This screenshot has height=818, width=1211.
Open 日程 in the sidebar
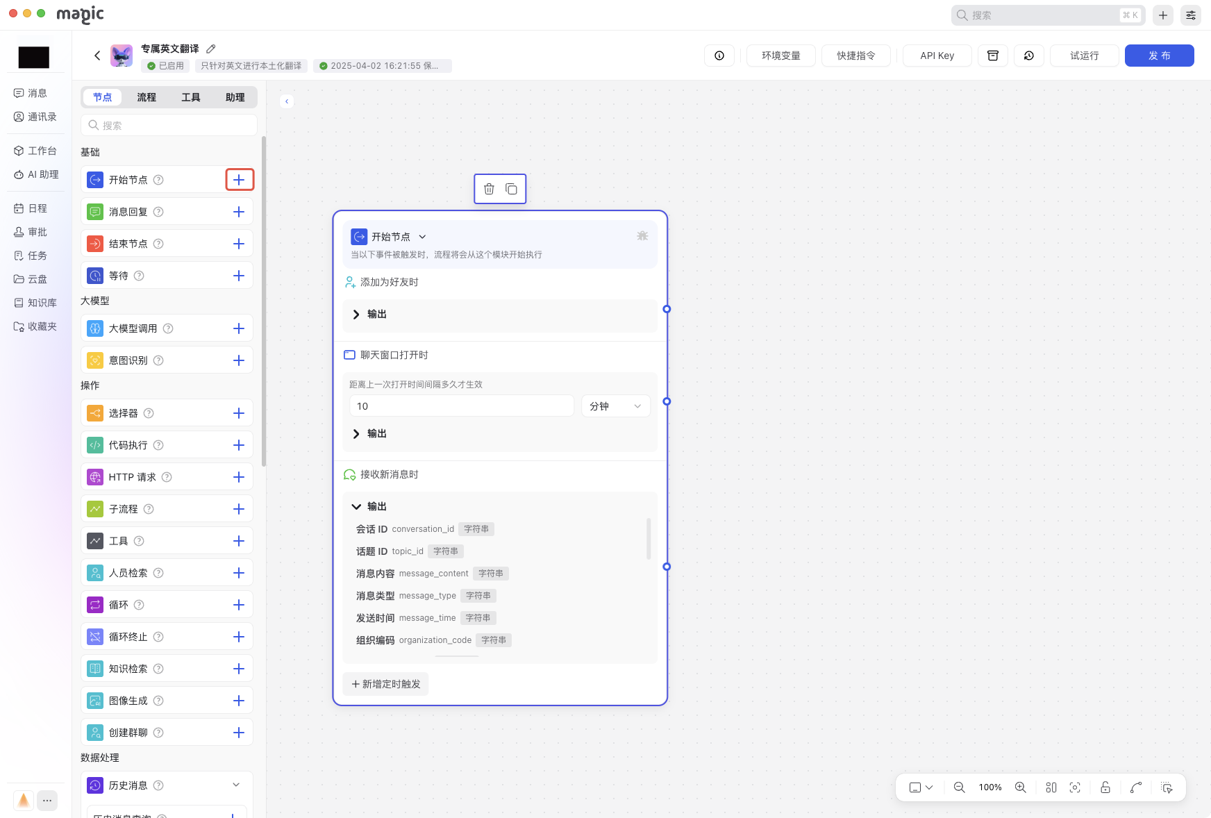coord(31,208)
